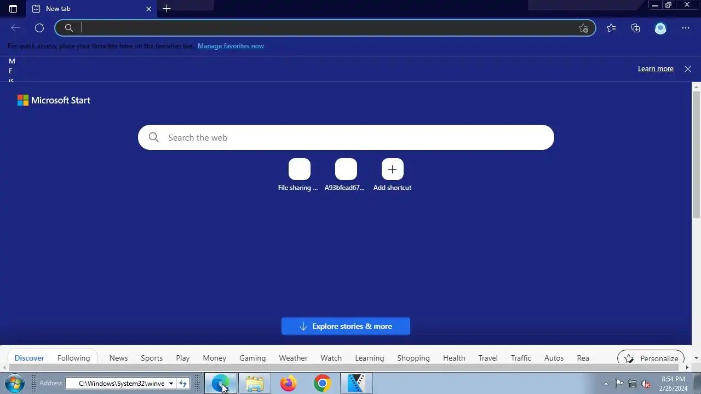
Task: Click the Microsoft Start logo
Action: (x=54, y=100)
